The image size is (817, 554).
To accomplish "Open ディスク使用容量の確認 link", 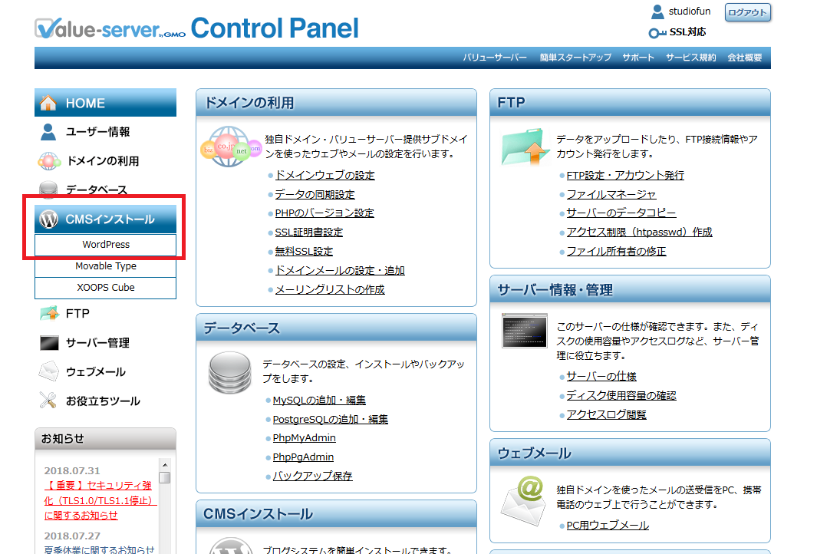I will pos(621,396).
